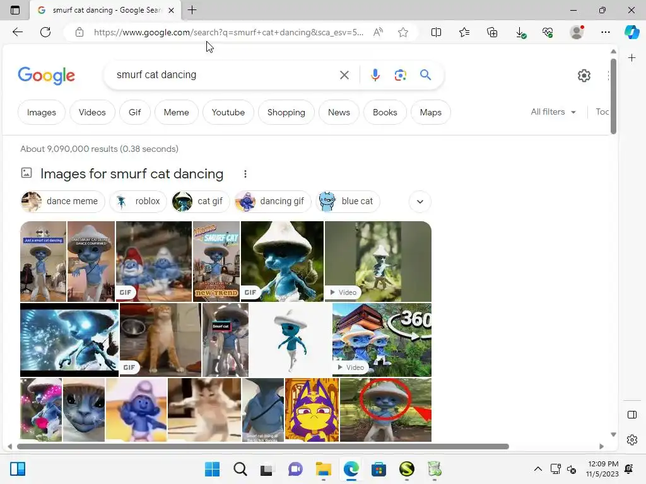Select the News filter chip
This screenshot has width=646, height=484.
[x=339, y=112]
